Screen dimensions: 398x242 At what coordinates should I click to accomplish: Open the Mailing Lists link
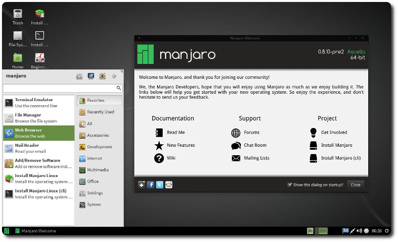point(250,158)
